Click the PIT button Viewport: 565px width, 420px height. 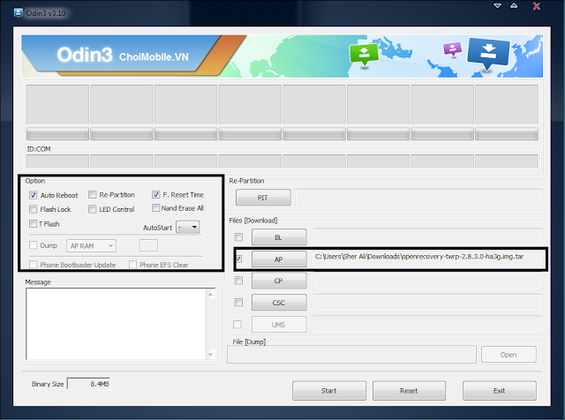pyautogui.click(x=263, y=198)
